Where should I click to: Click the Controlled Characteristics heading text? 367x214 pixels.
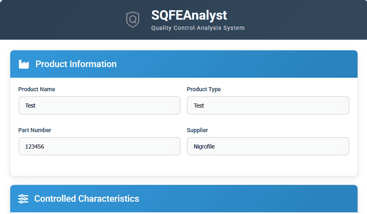(86, 199)
